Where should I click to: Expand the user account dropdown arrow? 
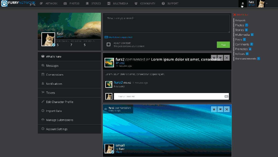click(x=267, y=4)
